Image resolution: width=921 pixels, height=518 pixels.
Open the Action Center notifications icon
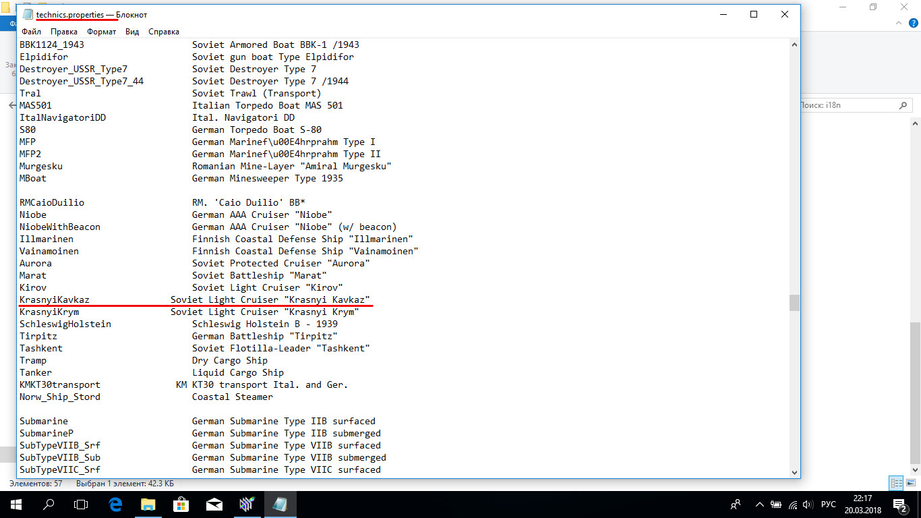coord(900,505)
